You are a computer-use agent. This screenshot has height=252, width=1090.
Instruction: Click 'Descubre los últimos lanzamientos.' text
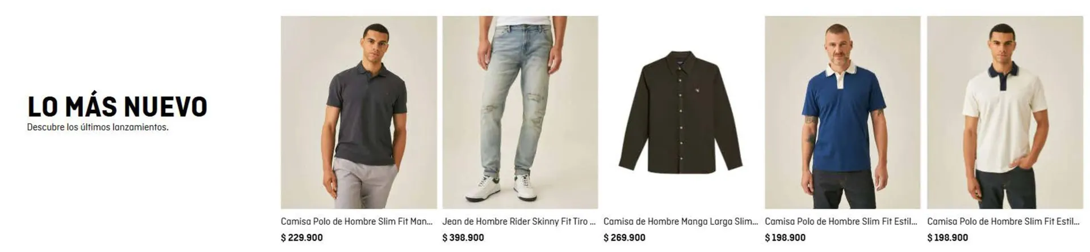[x=98, y=127]
